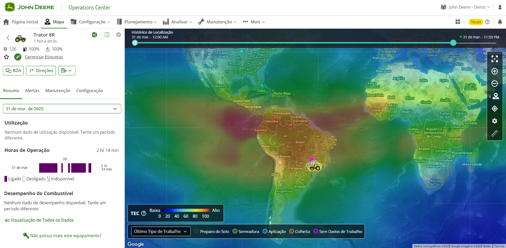Toggle the Semeadura legend circle
Image resolution: width=506 pixels, height=248 pixels.
point(235,231)
